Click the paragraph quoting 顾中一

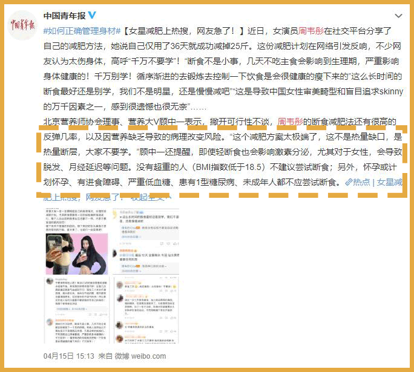223,152
